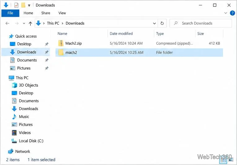
Task: Click the 5/16/2024 10:24 AM date cell
Action: point(126,44)
